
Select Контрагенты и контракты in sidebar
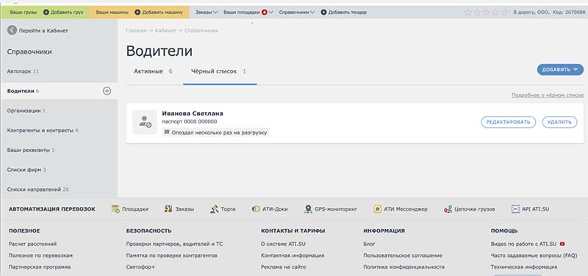(x=43, y=131)
